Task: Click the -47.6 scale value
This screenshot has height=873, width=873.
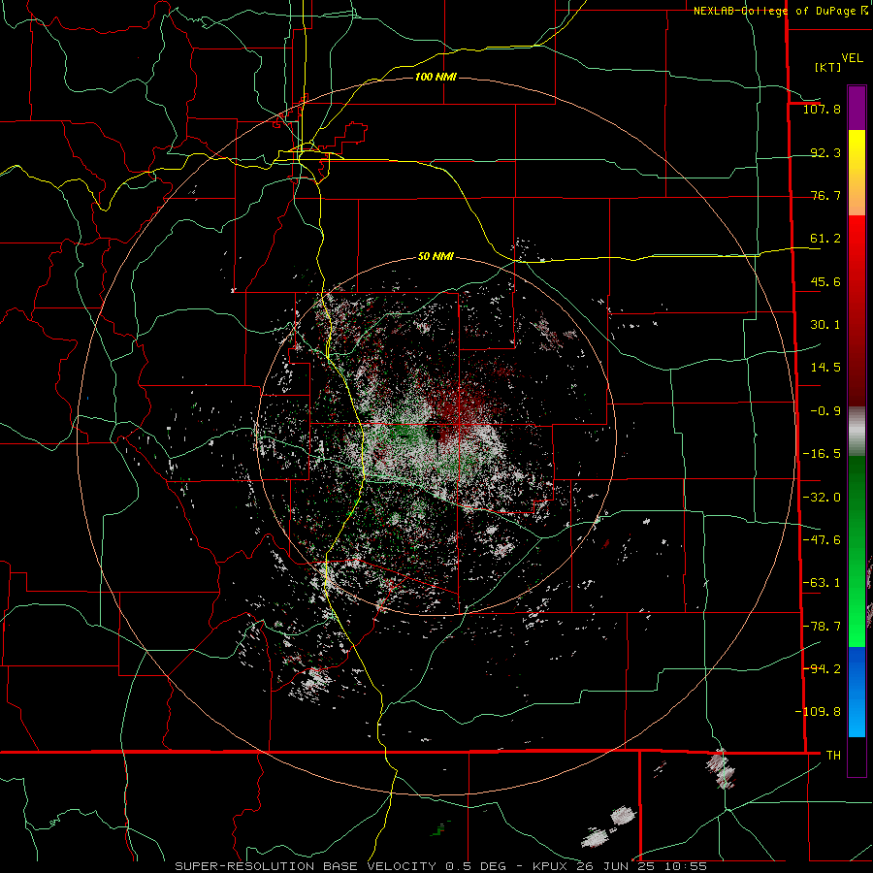Action: [822, 540]
